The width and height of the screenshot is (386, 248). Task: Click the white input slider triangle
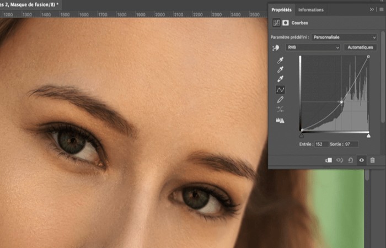(368, 136)
